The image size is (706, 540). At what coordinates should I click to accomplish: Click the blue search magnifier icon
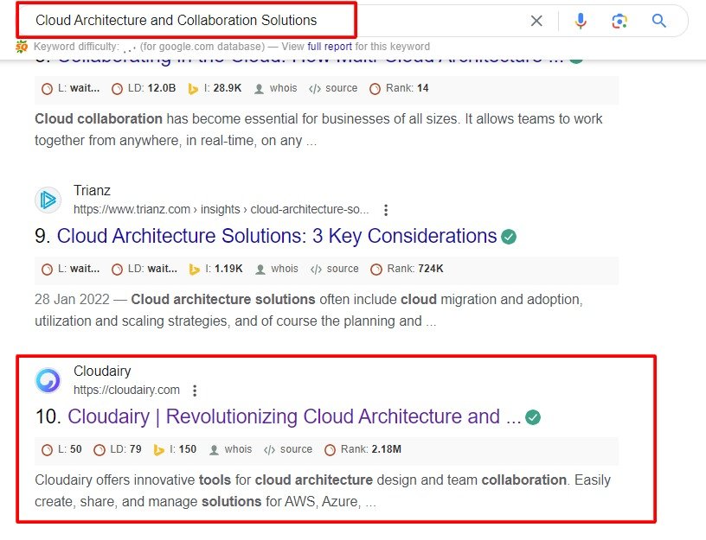(x=658, y=21)
